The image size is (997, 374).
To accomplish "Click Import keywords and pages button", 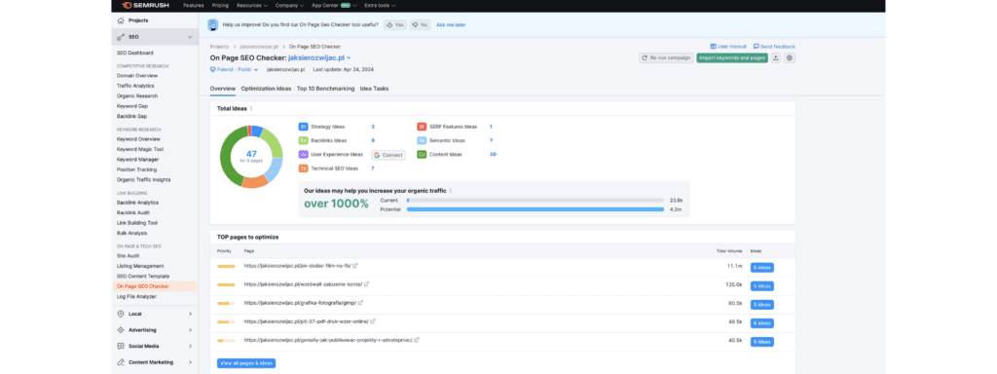I will click(732, 57).
